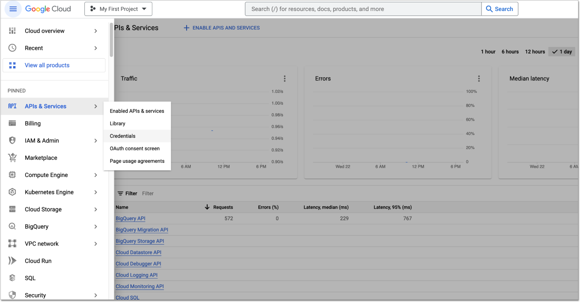The width and height of the screenshot is (580, 302).
Task: Select the 6 hours time range
Action: coord(510,52)
